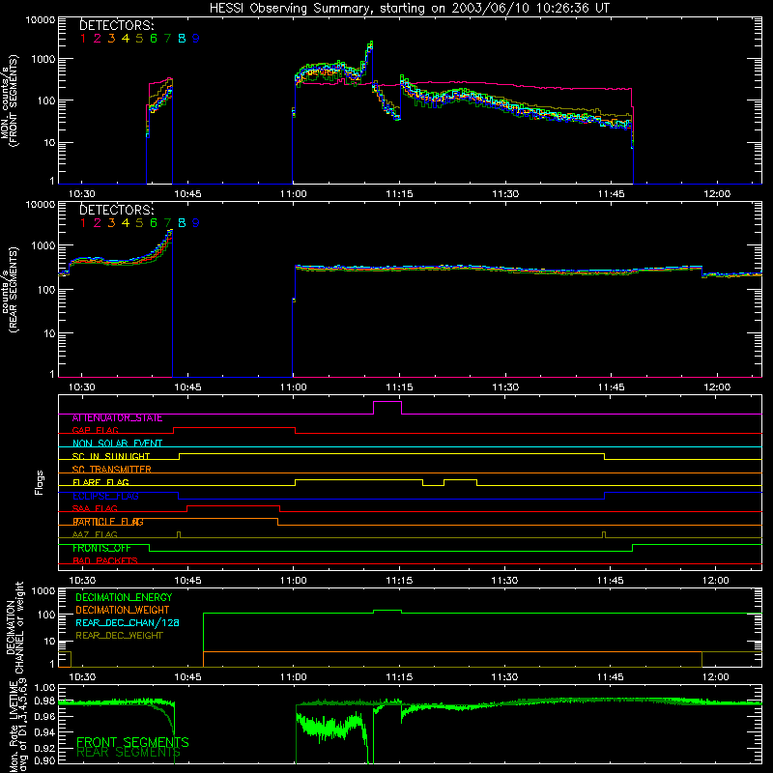Select red detector 1 in rear segments legend
This screenshot has height=773, width=773.
(83, 223)
